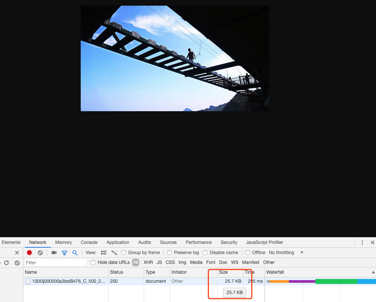Screen dimensions: 376x302
Task: Sort by the Initiator column header
Action: point(193,272)
